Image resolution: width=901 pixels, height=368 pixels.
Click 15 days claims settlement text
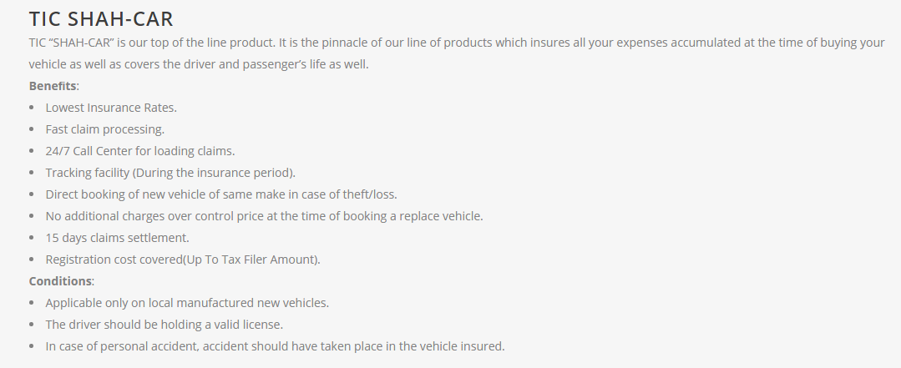pos(117,238)
